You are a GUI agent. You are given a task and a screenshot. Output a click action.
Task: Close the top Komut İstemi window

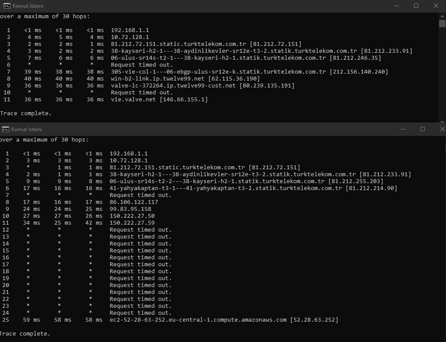pos(436,6)
